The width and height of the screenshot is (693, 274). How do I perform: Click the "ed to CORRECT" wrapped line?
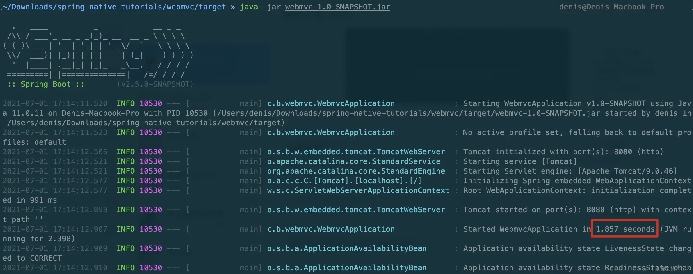point(32,258)
